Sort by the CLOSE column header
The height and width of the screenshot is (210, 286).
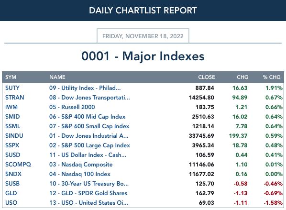point(207,77)
